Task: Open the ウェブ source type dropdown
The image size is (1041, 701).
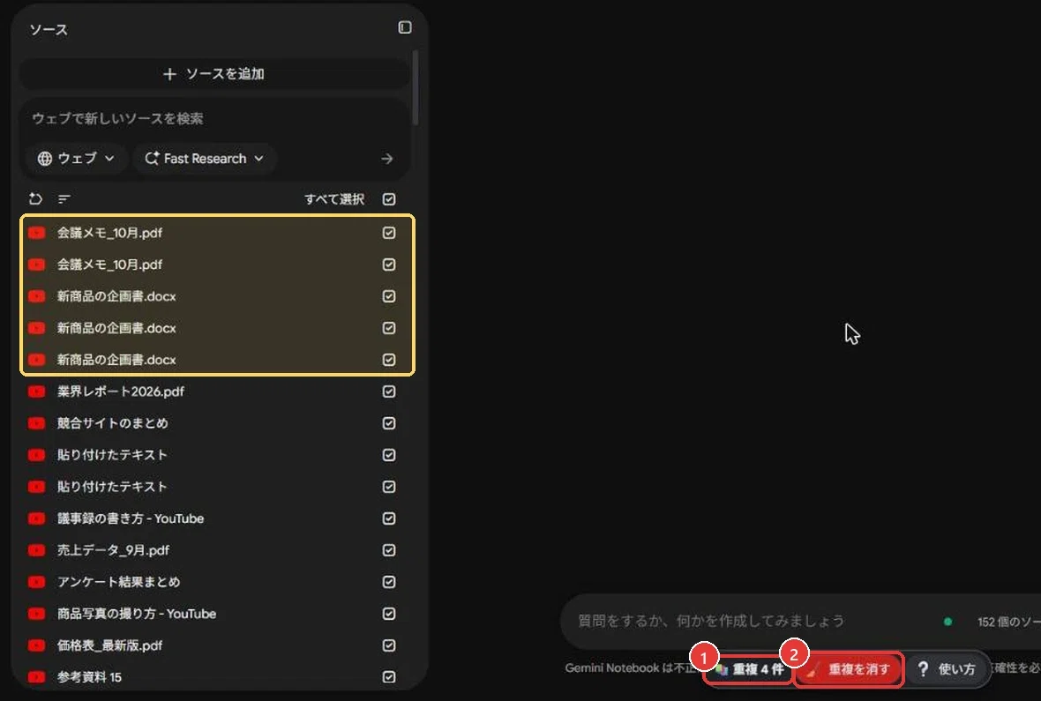Action: [x=77, y=159]
